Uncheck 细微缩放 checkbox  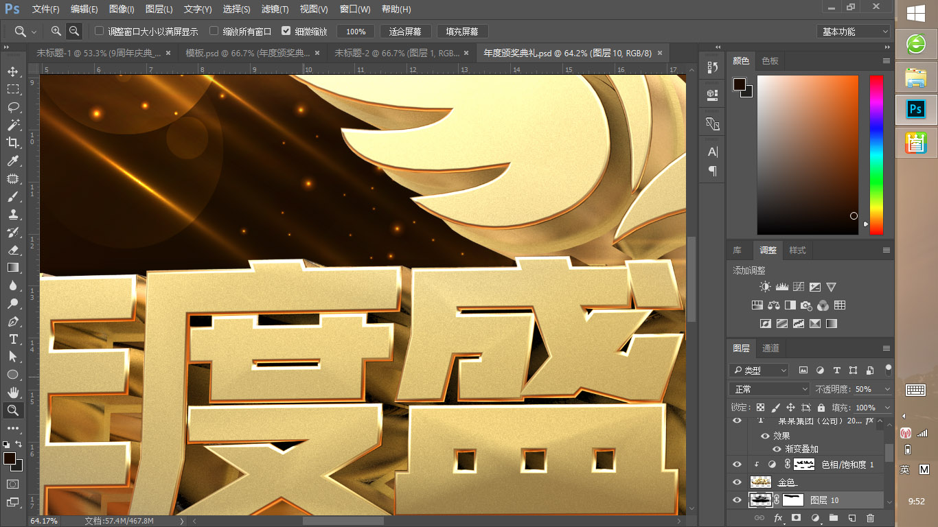pyautogui.click(x=286, y=31)
